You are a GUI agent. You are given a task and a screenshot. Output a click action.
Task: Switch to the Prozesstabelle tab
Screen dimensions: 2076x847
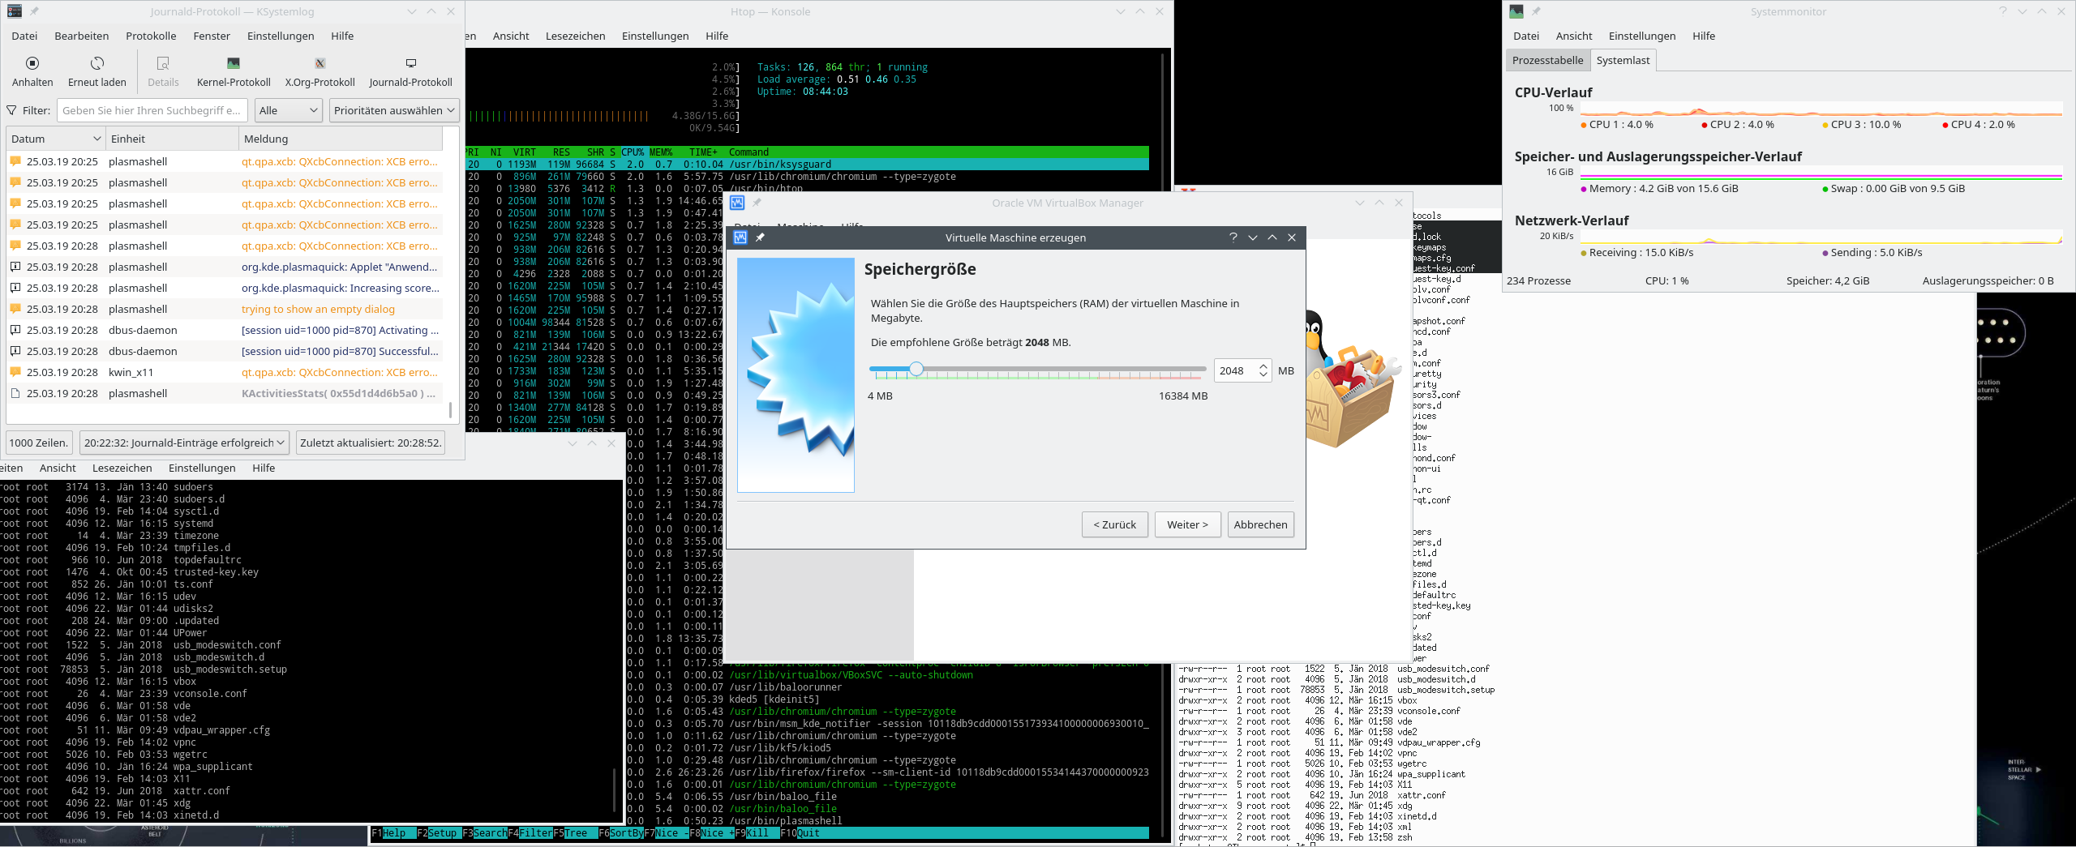pos(1547,60)
